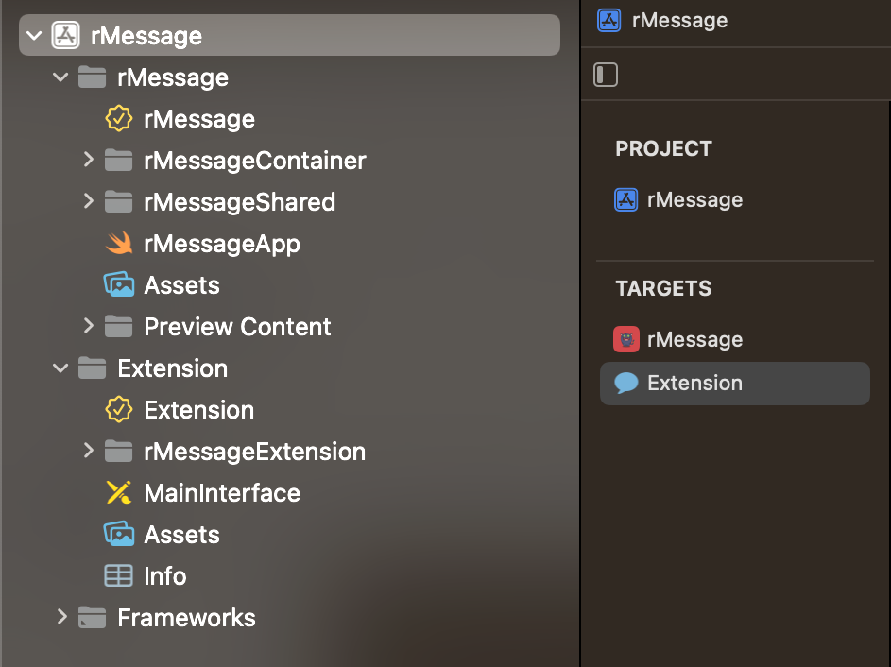This screenshot has height=667, width=891.
Task: Expand the rMessageExtension folder
Action: coord(89,452)
